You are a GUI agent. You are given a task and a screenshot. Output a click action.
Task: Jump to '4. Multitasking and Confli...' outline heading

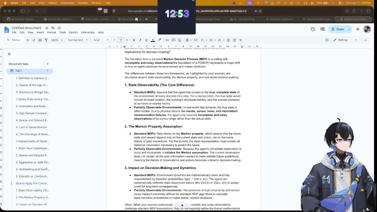tap(33, 169)
